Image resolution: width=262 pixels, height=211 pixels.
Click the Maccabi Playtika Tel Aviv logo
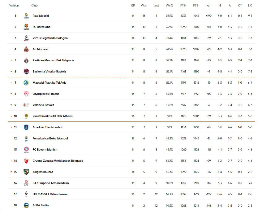click(x=26, y=83)
